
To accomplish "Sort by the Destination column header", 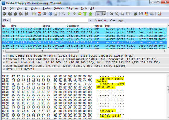I will [73, 26].
